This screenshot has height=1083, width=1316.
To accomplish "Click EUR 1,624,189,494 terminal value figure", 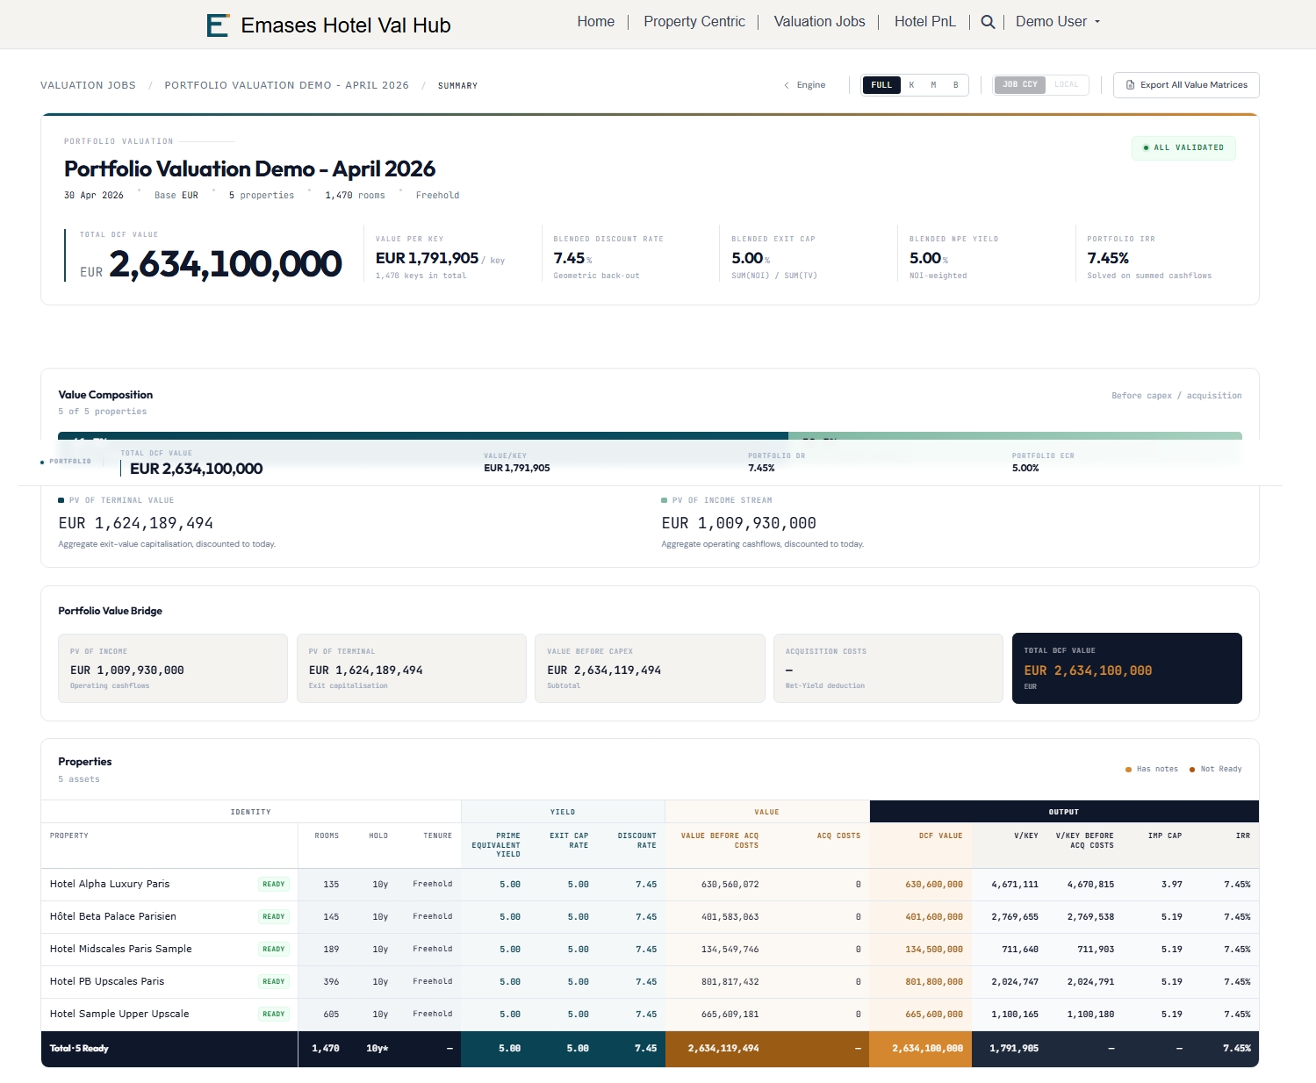I will tap(136, 523).
